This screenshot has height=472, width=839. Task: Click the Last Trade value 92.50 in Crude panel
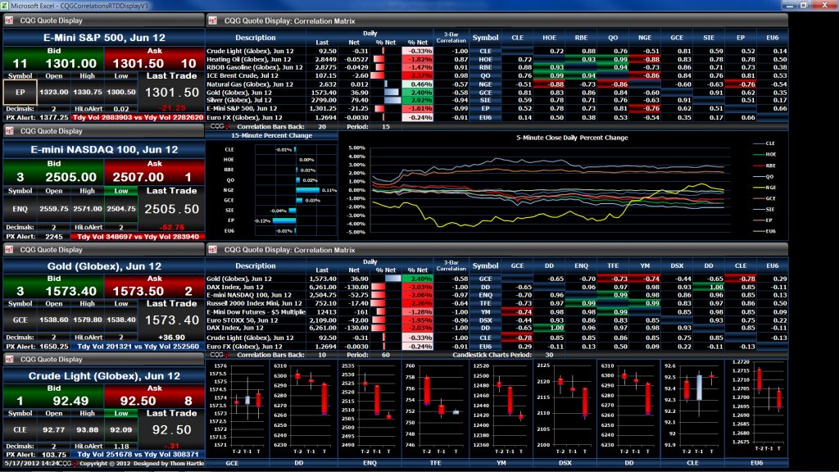click(171, 429)
